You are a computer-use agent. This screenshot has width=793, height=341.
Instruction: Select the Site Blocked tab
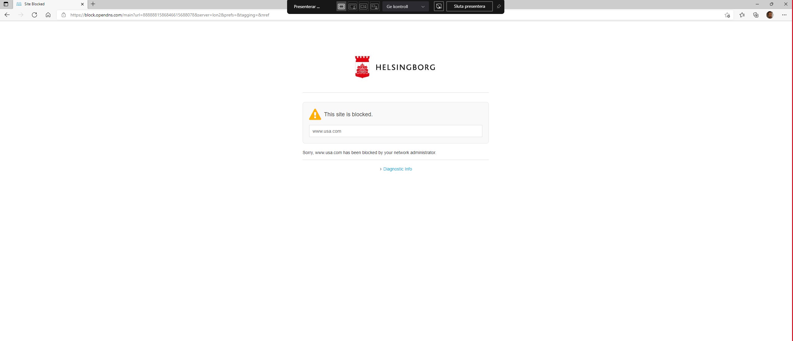point(50,4)
